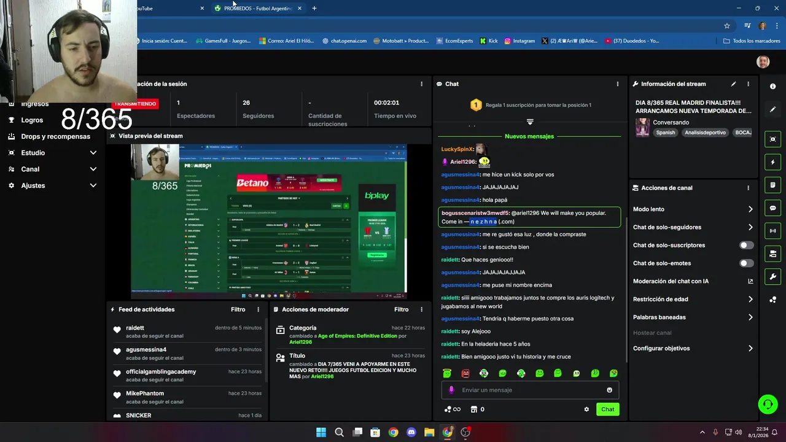
Task: Open the Instagram bookmark
Action: point(519,41)
